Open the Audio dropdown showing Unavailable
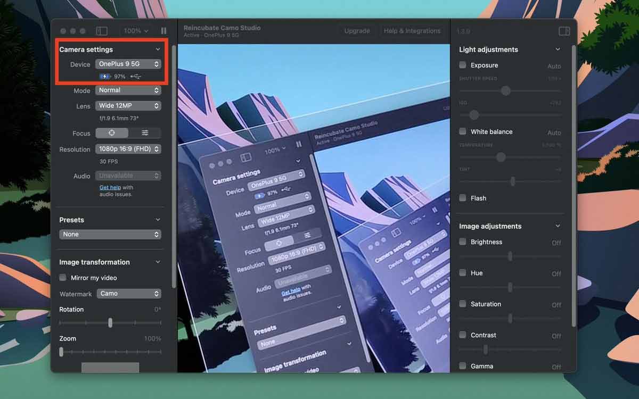 coord(128,176)
